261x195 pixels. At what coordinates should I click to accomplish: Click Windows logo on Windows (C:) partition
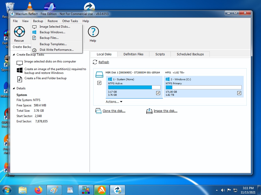coord(168,79)
